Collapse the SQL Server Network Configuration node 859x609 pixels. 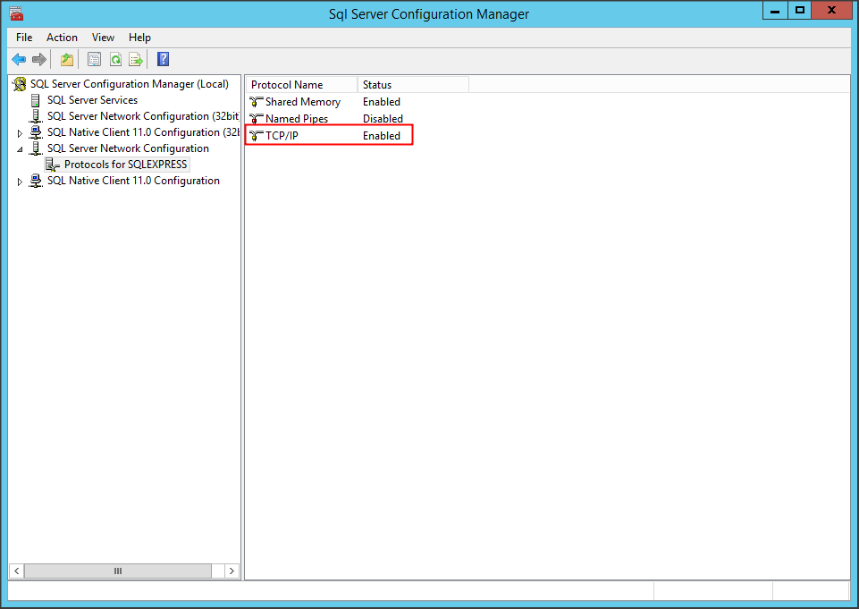click(x=20, y=149)
